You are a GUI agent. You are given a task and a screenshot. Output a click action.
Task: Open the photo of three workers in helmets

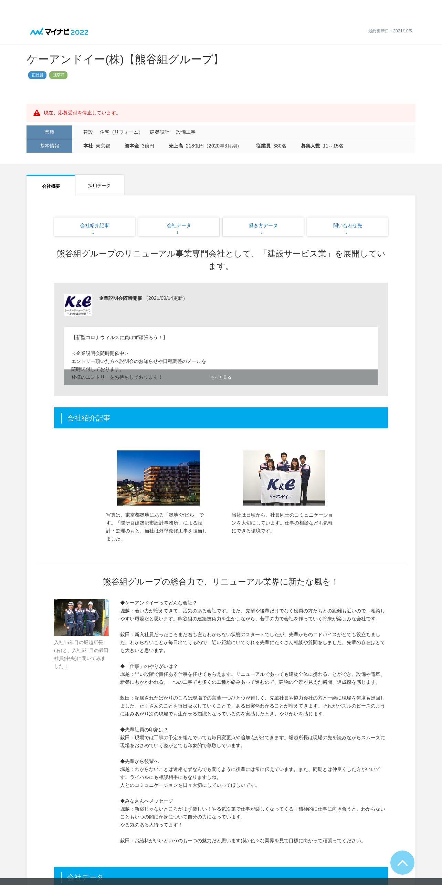pos(82,617)
